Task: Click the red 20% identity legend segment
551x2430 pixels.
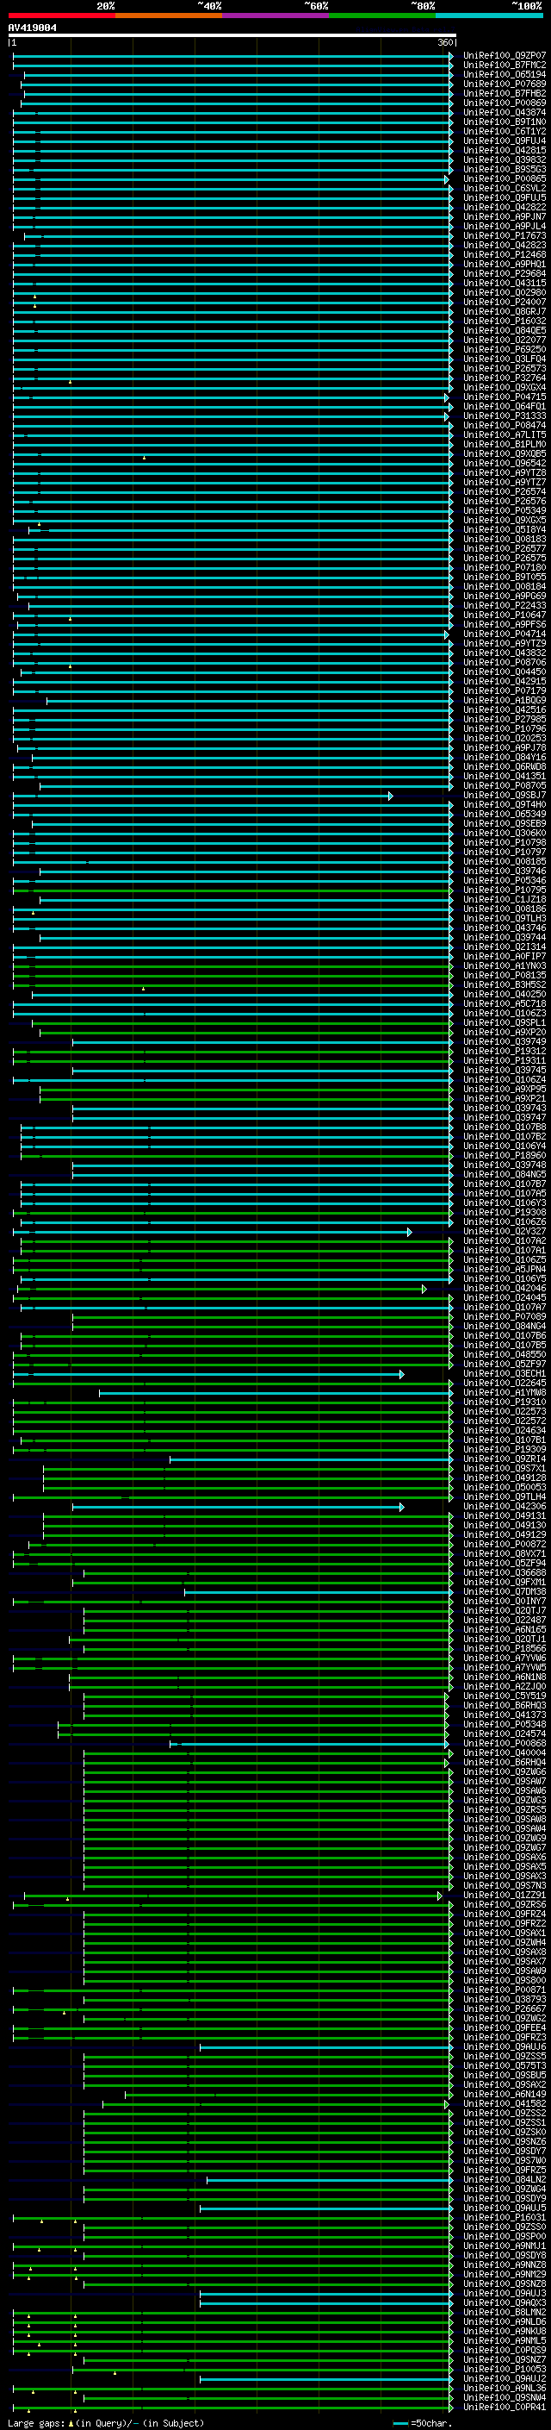Action: click(x=61, y=16)
